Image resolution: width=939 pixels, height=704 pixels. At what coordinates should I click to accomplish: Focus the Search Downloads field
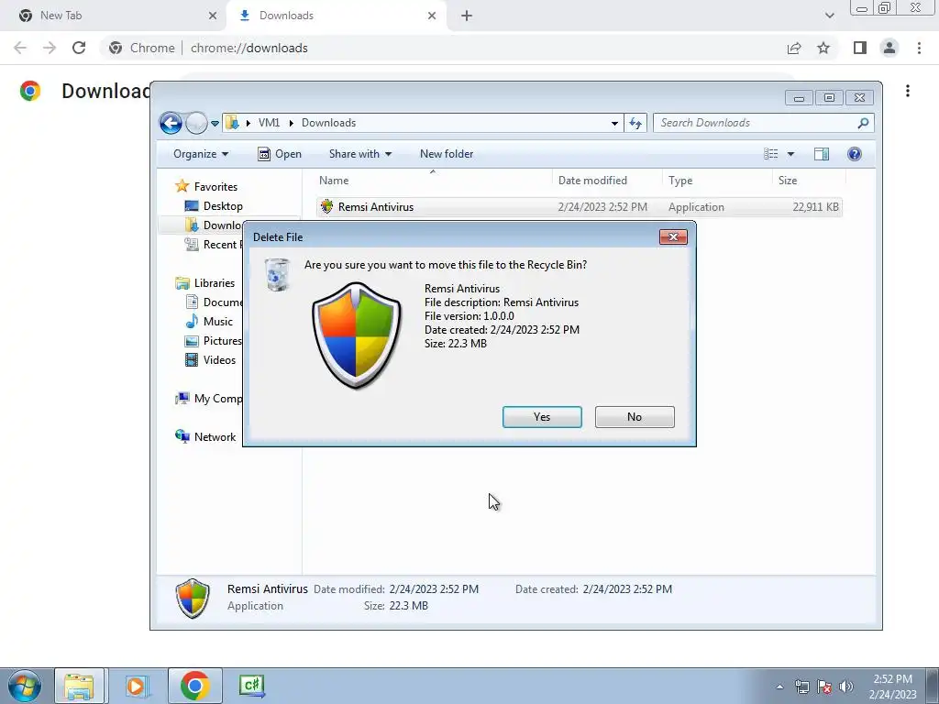[764, 123]
